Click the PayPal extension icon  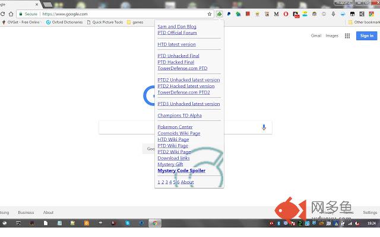[x=229, y=14]
